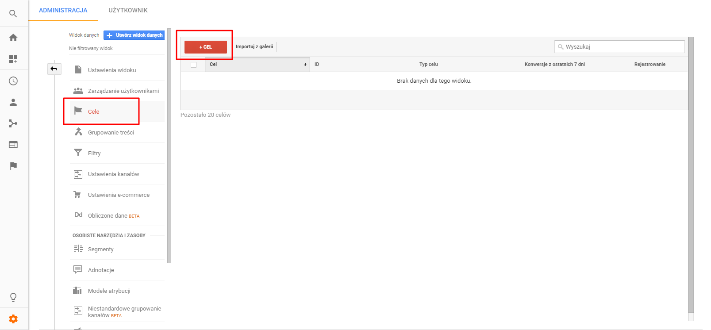Open the orange Admin gear icon
This screenshot has height=330, width=711.
click(13, 319)
